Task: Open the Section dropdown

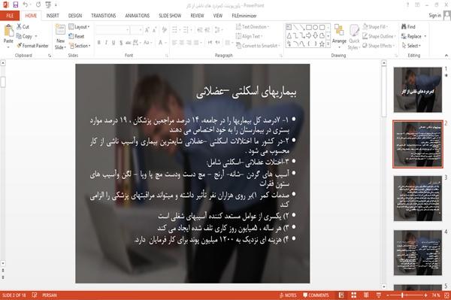Action: tap(80, 45)
